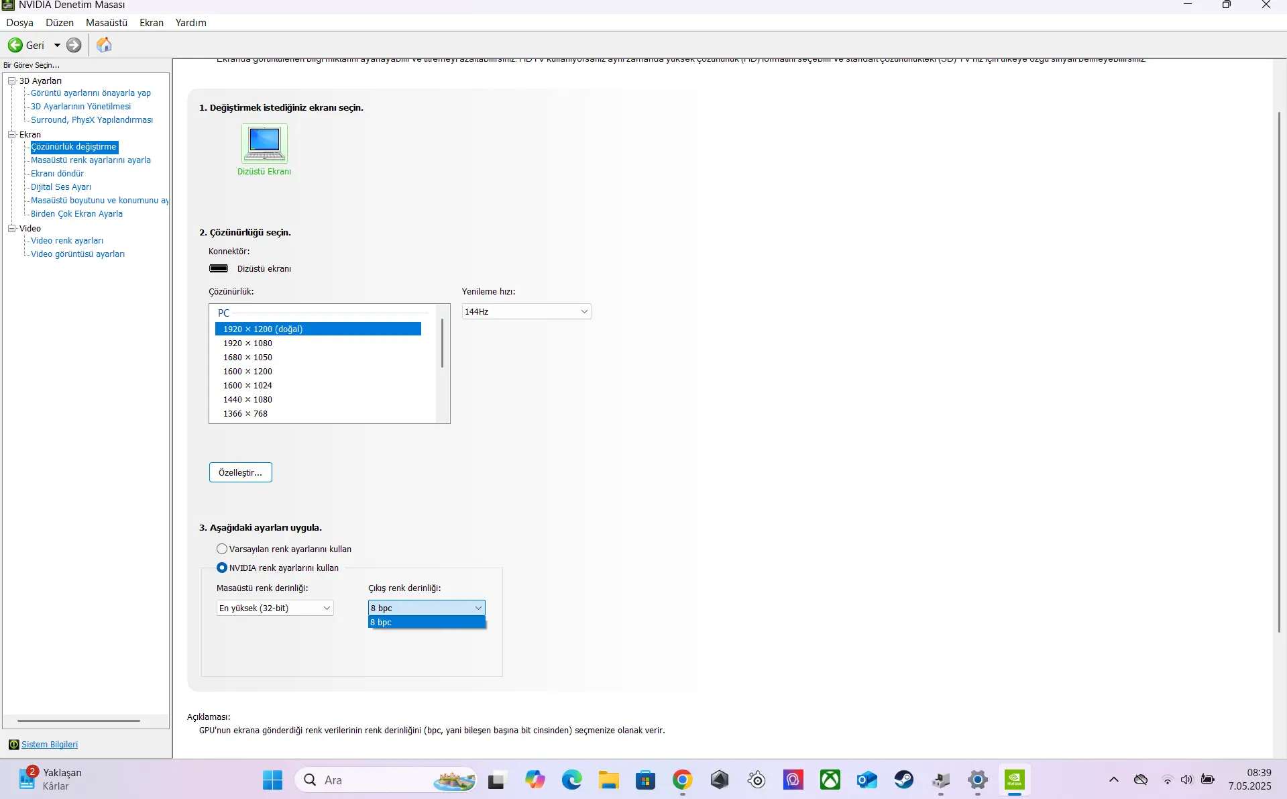
Task: Click the battery tray icon
Action: [1208, 780]
